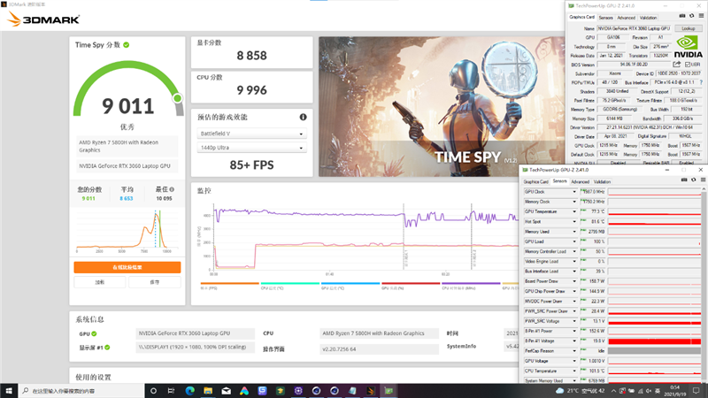Open File Explorer from the taskbar

[x=208, y=391]
